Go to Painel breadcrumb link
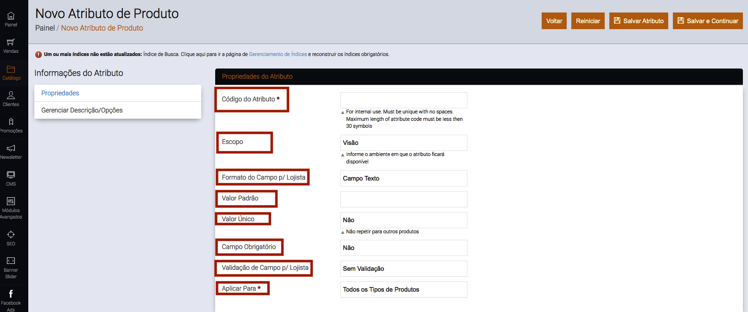Image resolution: width=748 pixels, height=312 pixels. 45,28
